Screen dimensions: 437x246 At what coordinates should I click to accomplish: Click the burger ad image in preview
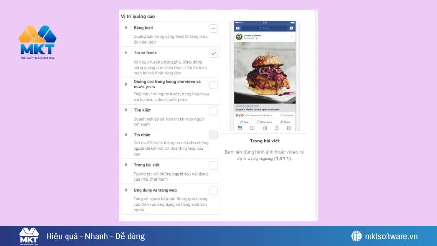tap(265, 73)
